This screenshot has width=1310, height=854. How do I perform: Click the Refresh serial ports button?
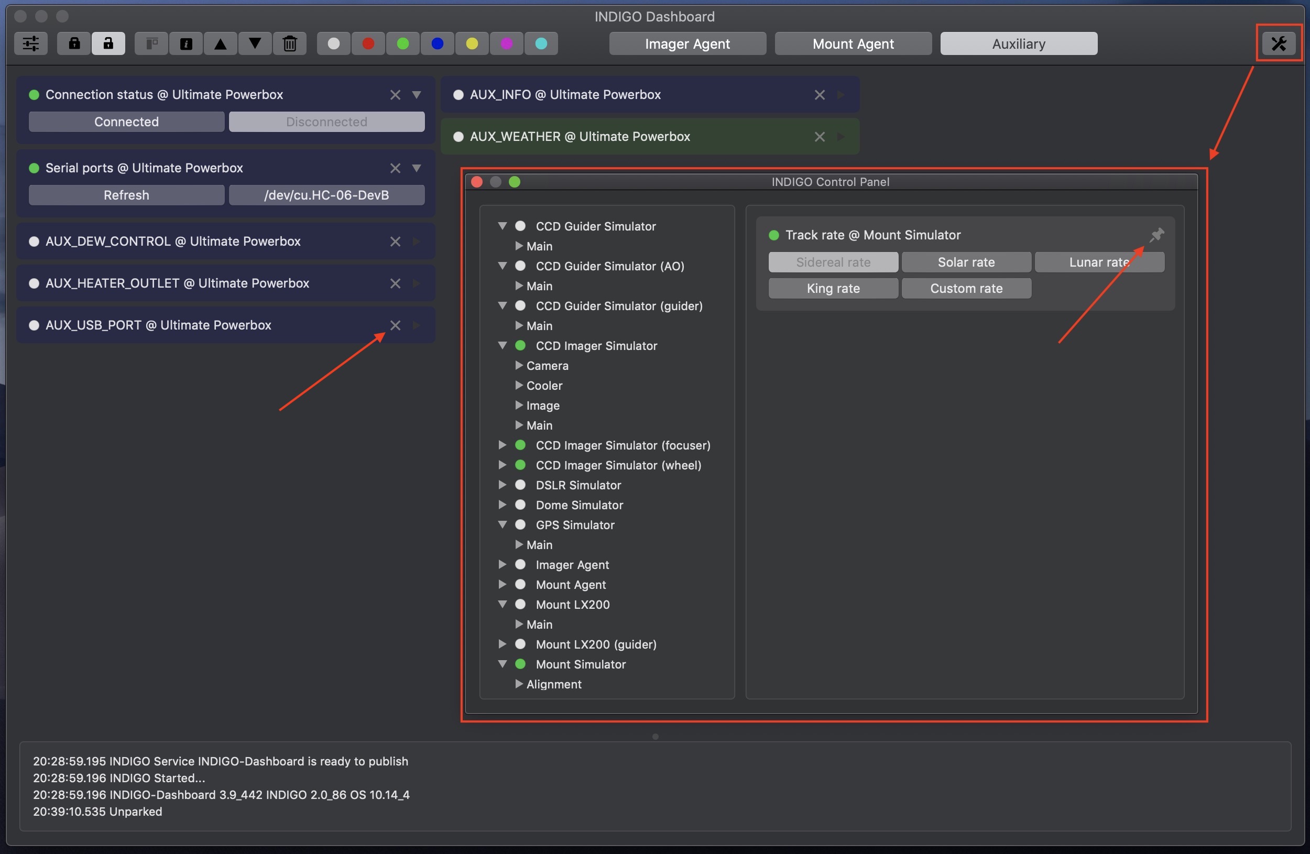pos(126,195)
